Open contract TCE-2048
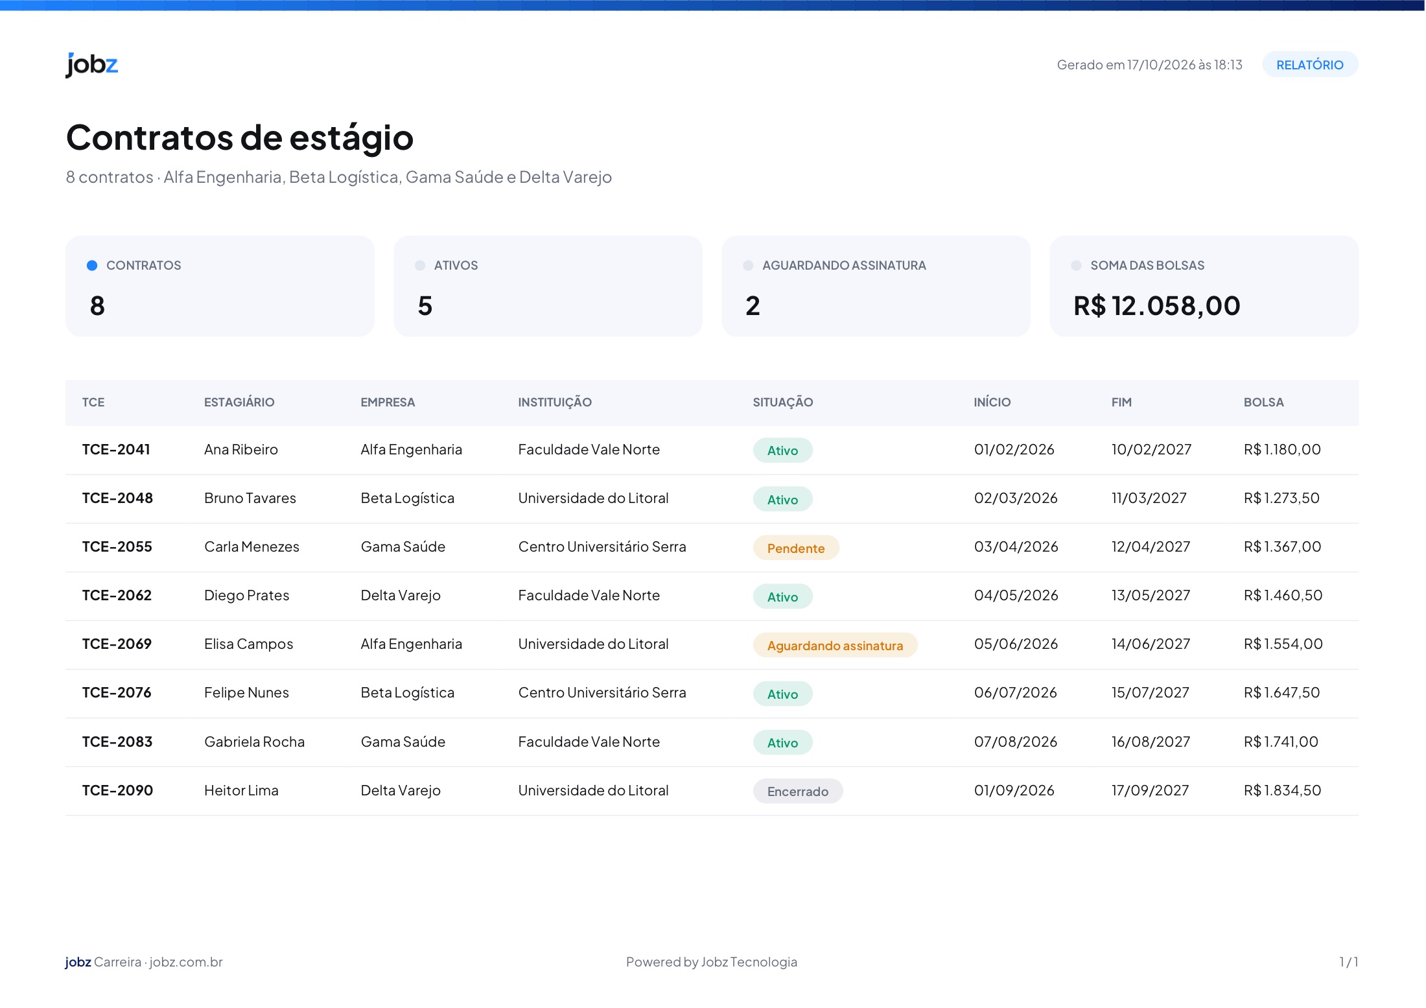Screen dimensions: 1426x1008 point(117,498)
